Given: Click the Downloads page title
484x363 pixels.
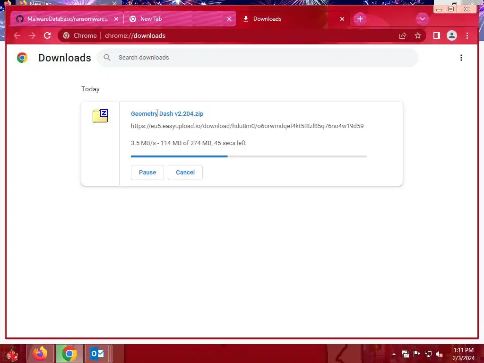Looking at the screenshot, I should [64, 58].
